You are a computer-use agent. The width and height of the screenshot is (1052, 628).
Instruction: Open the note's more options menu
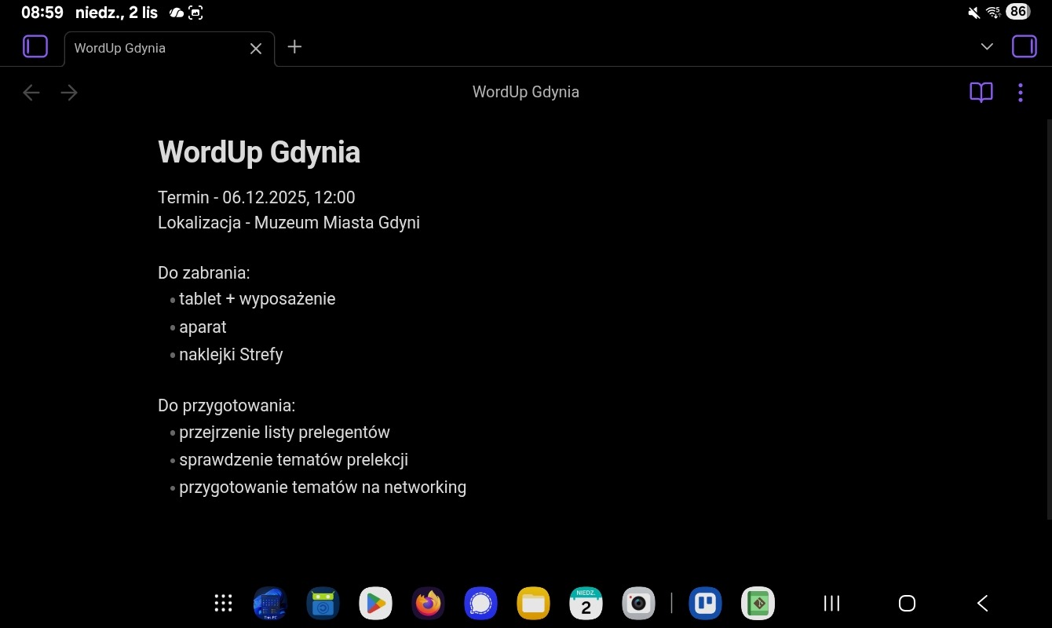point(1020,93)
